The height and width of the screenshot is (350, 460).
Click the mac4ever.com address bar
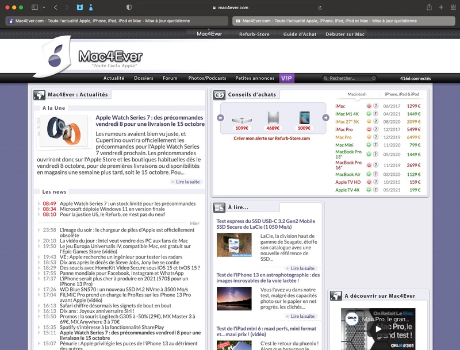click(x=231, y=7)
